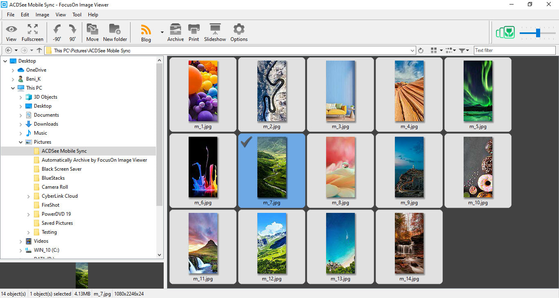Image resolution: width=559 pixels, height=298 pixels.
Task: Open the Image menu
Action: tap(42, 15)
